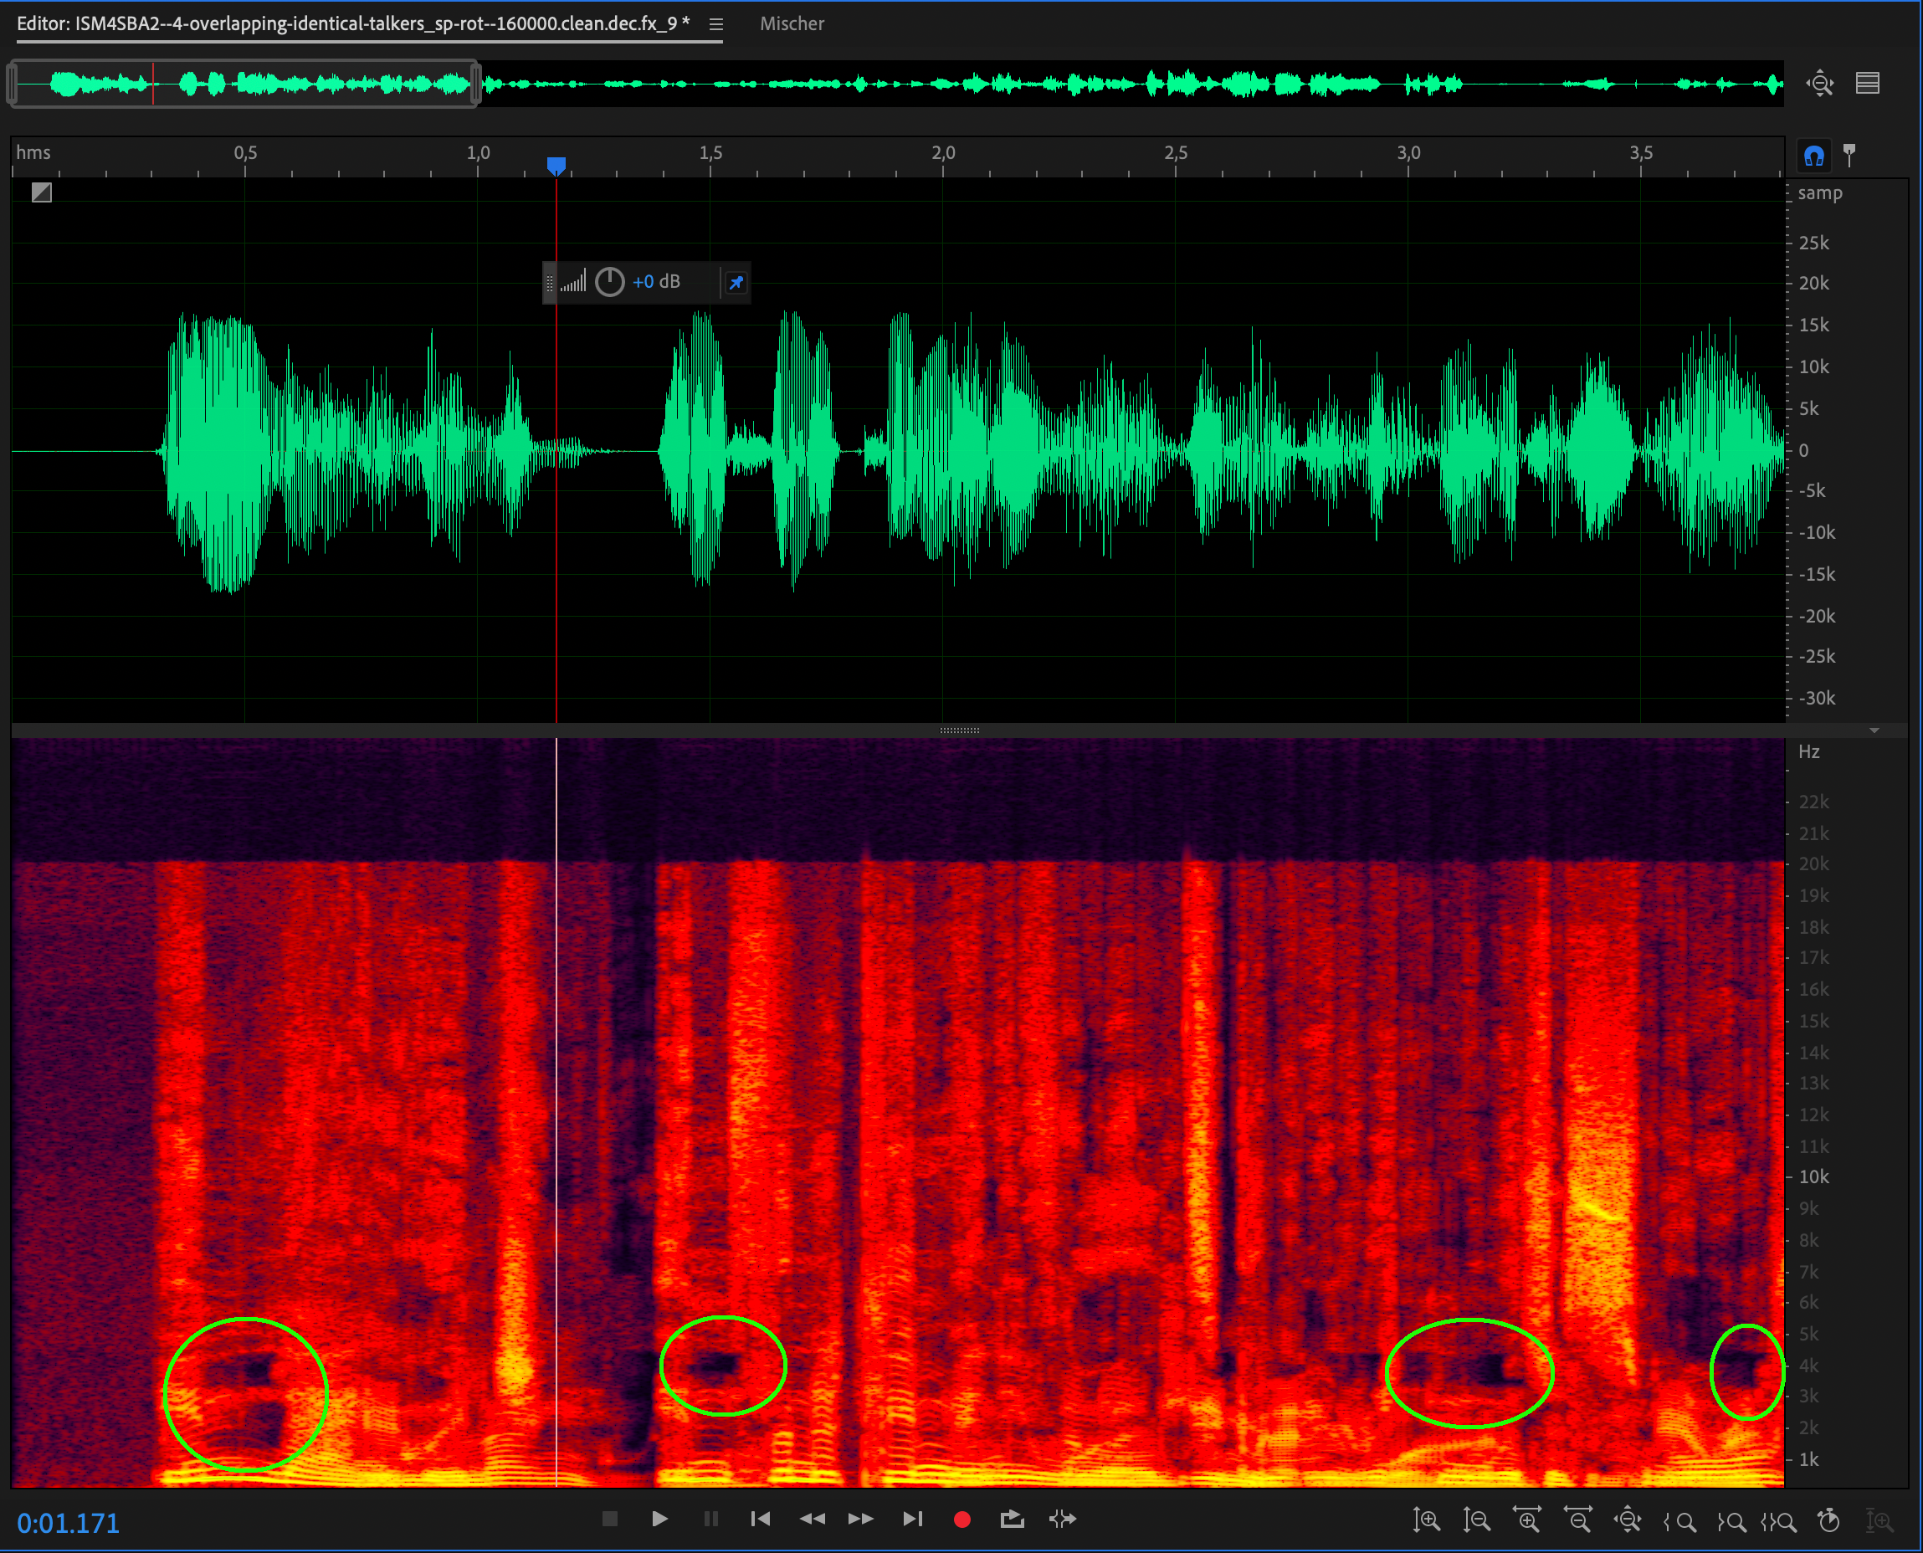
Task: Click zoom in amplitude icon
Action: point(1426,1520)
